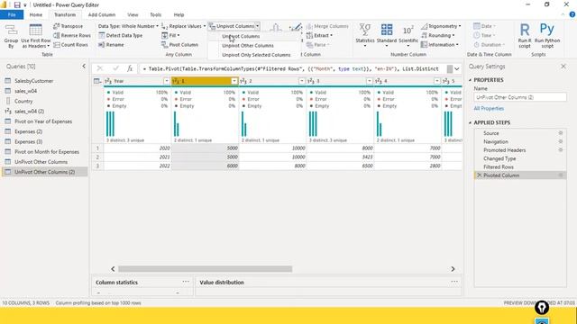Image resolution: width=577 pixels, height=324 pixels.
Task: Select the Expenses (3) query
Action: coord(28,141)
